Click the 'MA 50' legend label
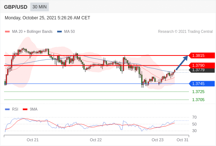216x146 pixels. (x=70, y=32)
